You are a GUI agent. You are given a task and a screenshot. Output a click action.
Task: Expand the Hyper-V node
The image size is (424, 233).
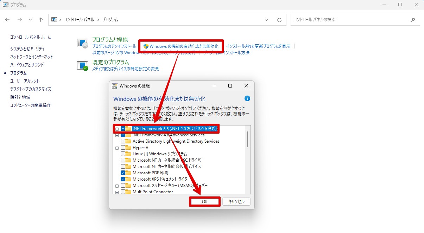click(x=117, y=148)
